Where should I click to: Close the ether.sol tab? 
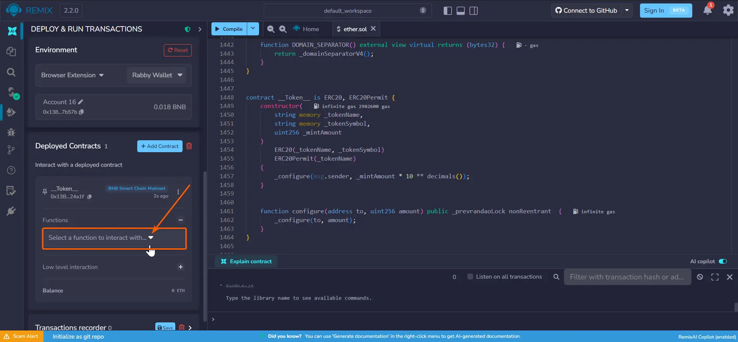pyautogui.click(x=373, y=28)
